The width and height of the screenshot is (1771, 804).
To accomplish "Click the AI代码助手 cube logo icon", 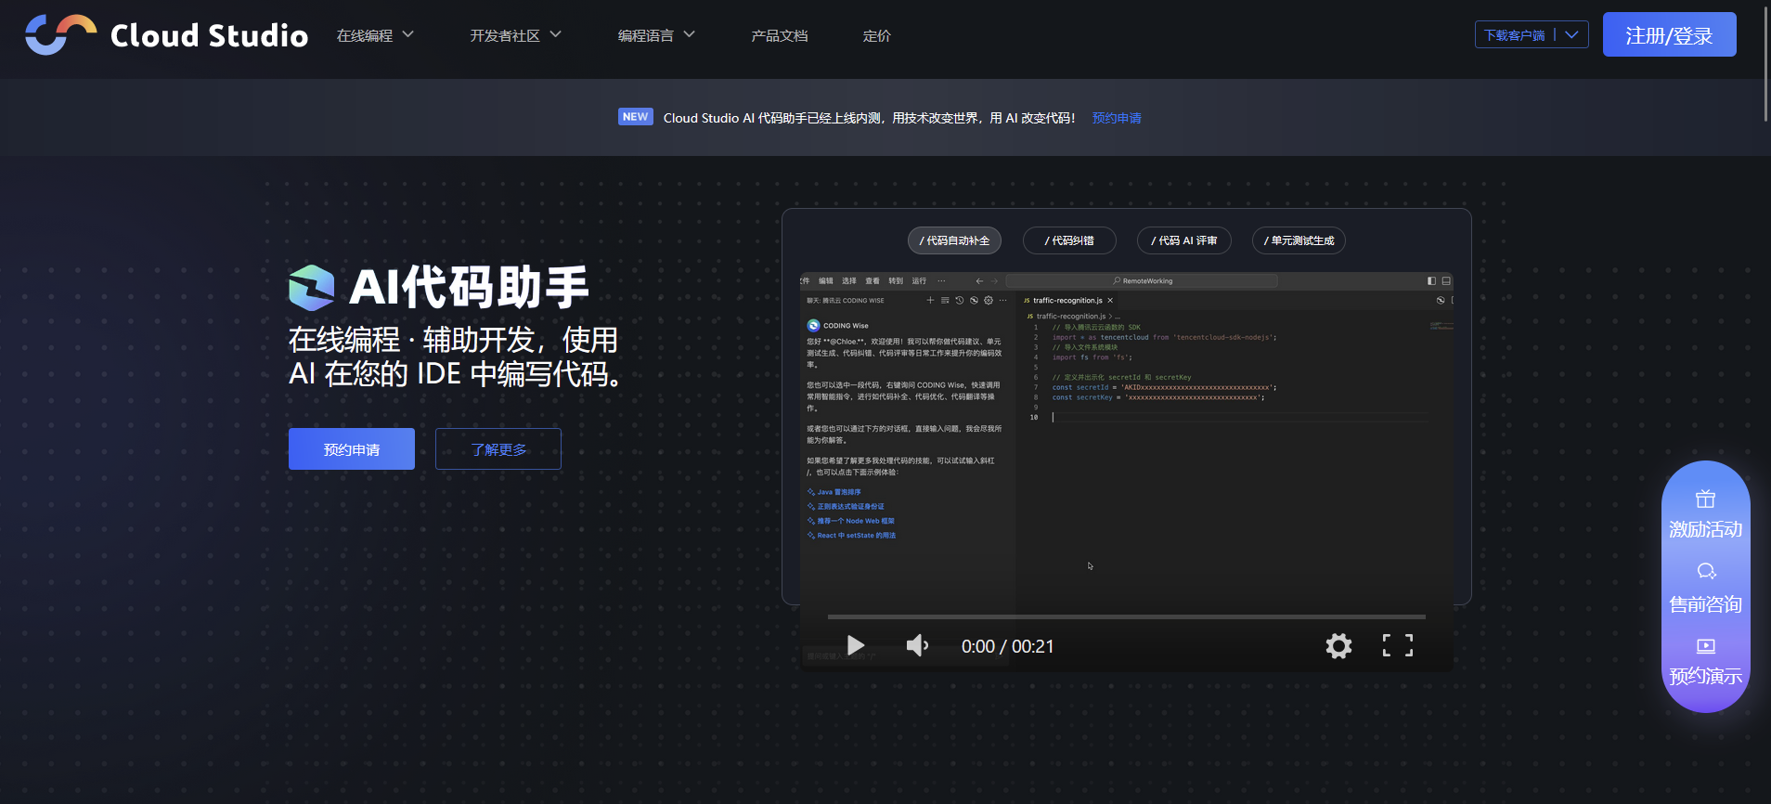I will pyautogui.click(x=312, y=288).
